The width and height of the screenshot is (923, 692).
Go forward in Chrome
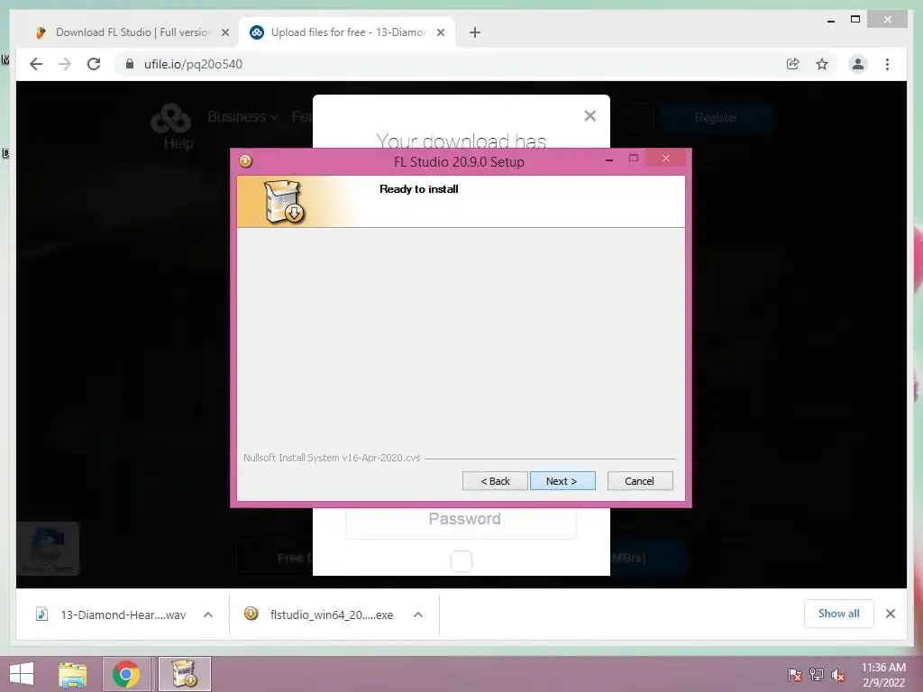click(65, 64)
